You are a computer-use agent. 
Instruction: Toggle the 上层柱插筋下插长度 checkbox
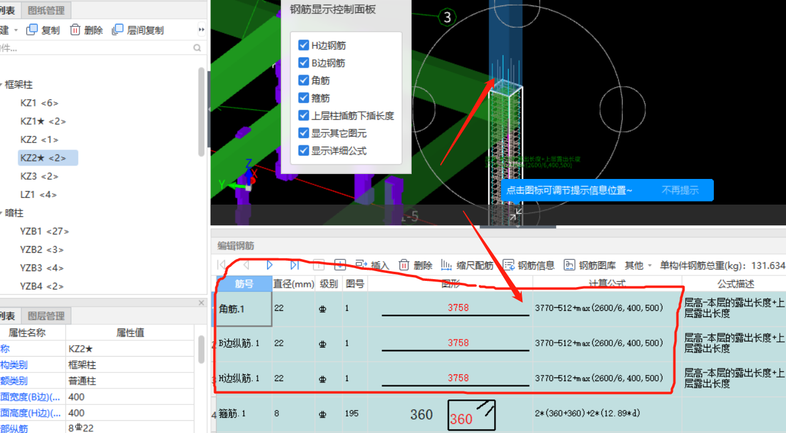(x=303, y=115)
